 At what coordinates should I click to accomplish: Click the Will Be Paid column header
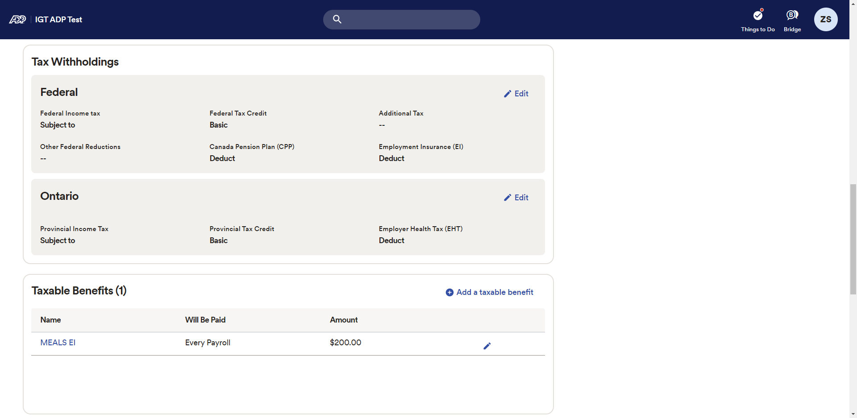click(x=205, y=320)
